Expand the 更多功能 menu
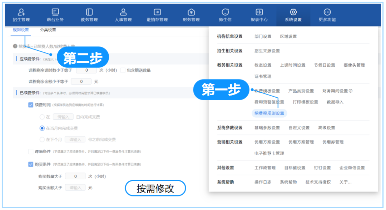This screenshot has width=386, height=210. pyautogui.click(x=327, y=12)
